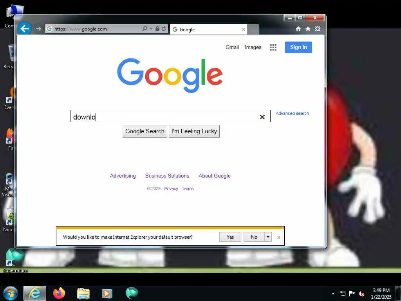Expand the No button dropdown arrow
Image resolution: width=401 pixels, height=301 pixels.
(x=268, y=237)
